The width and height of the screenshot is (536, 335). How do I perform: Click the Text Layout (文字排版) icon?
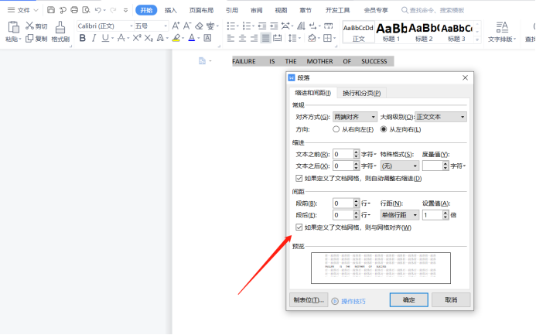[x=502, y=27]
